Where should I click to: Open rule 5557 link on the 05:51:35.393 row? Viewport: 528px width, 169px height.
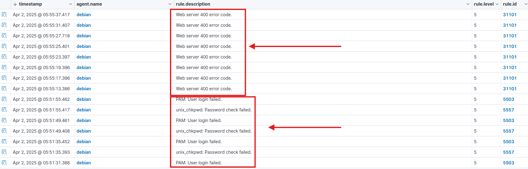[508, 152]
